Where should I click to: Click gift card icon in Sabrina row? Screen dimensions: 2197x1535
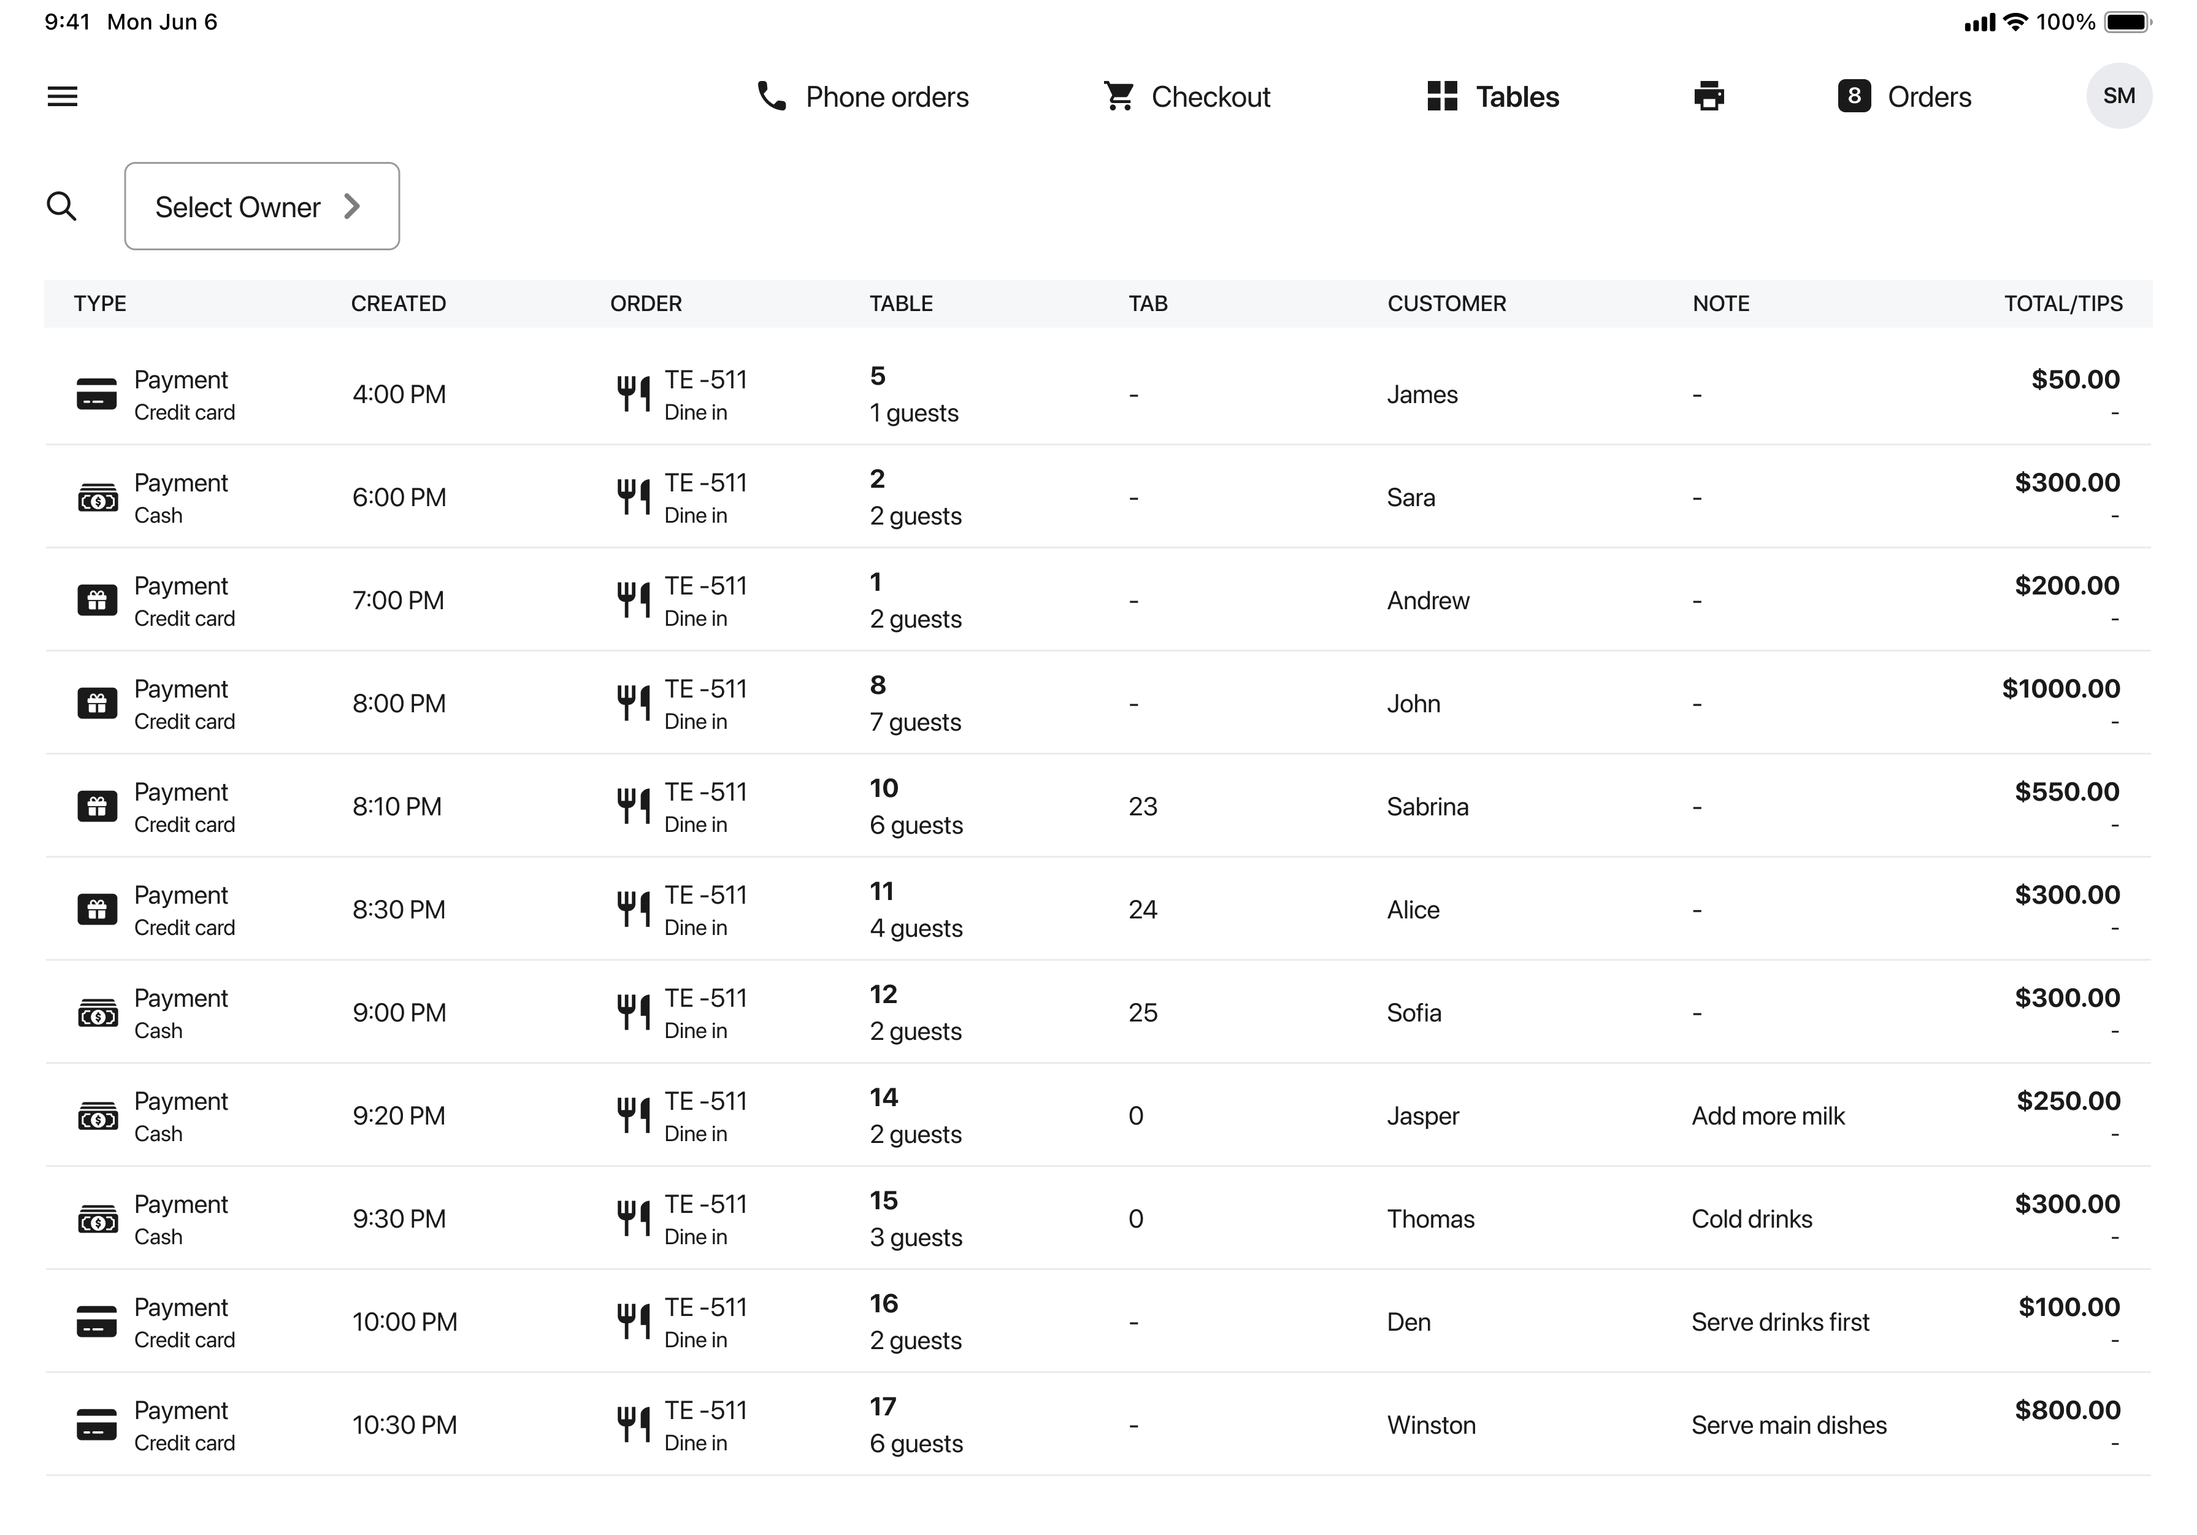(x=97, y=807)
